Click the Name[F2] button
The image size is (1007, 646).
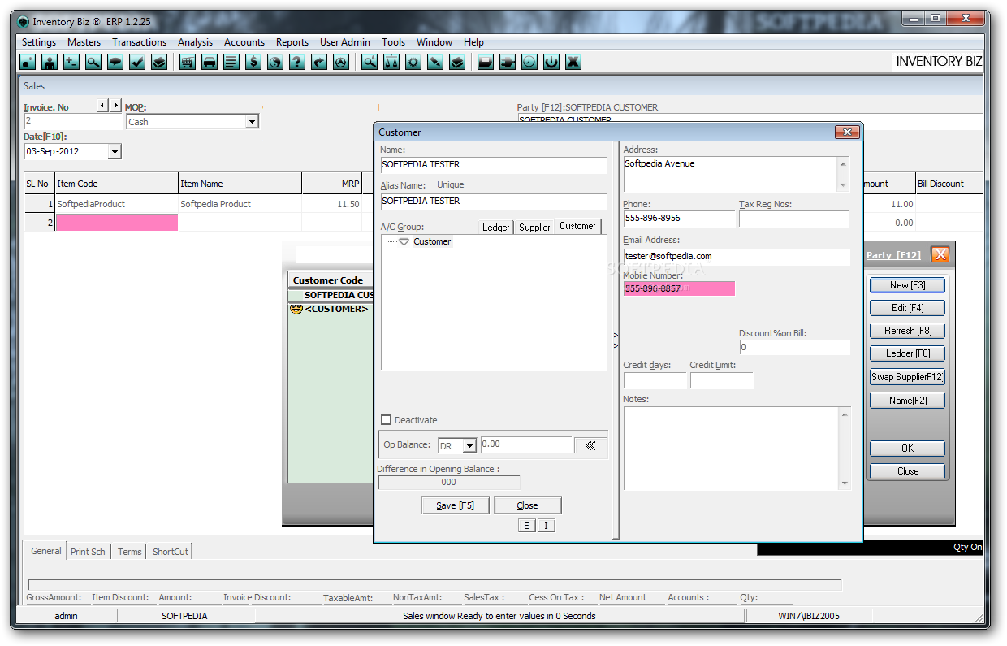click(x=908, y=401)
